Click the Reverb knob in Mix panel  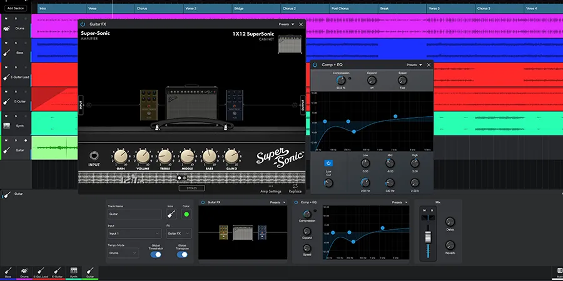[x=450, y=245]
